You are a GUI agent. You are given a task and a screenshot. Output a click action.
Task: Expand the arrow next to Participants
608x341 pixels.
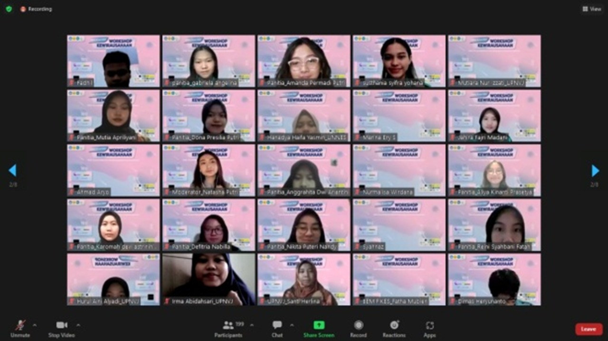(x=251, y=325)
